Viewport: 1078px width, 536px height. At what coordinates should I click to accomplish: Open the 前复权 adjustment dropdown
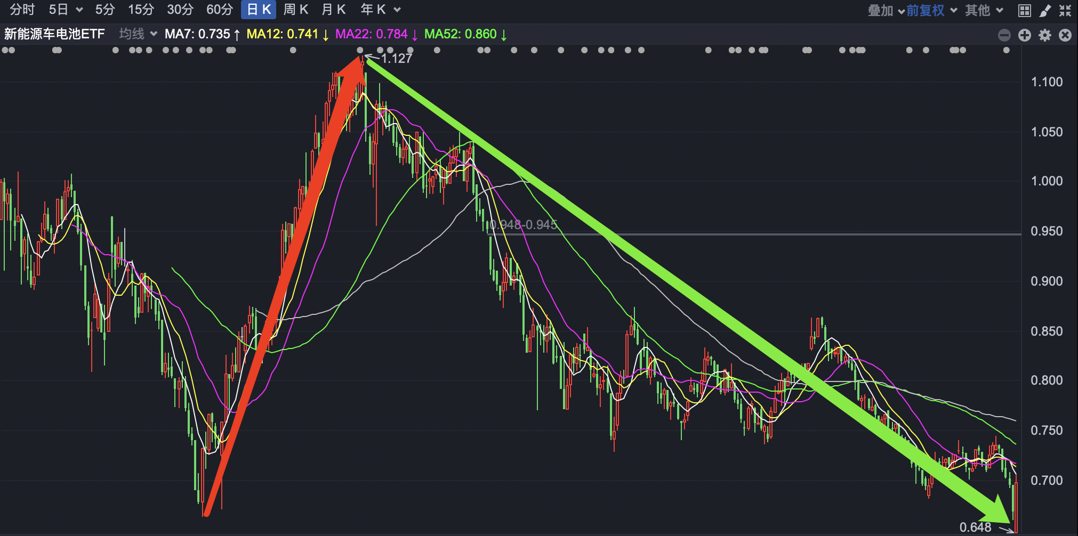[x=931, y=10]
